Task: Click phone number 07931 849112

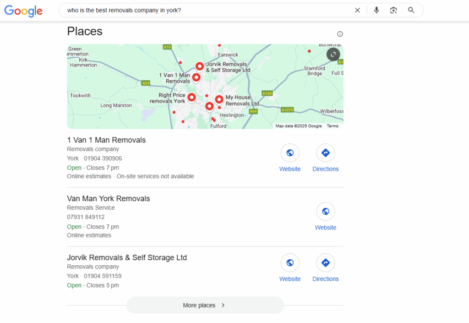Action: 86,217
